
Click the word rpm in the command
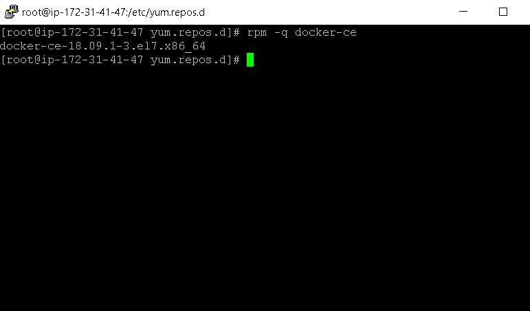click(257, 33)
